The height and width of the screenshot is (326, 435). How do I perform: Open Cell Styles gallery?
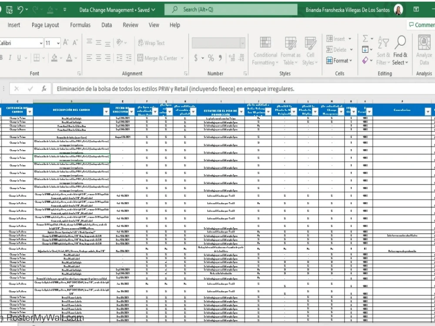[310, 51]
